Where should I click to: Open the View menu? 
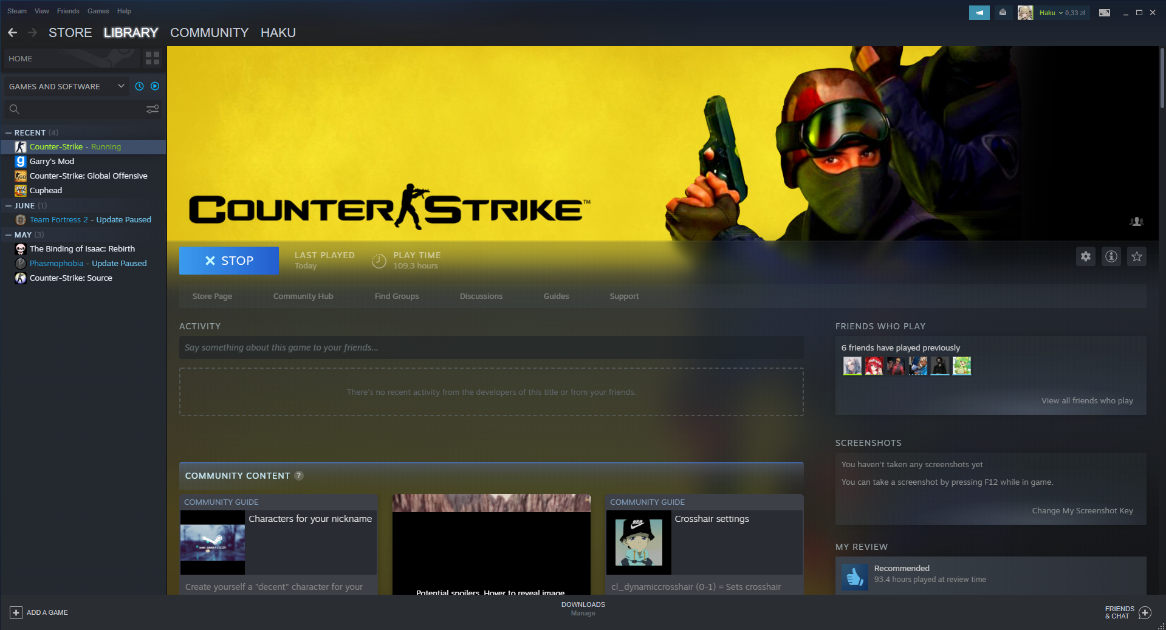(42, 11)
